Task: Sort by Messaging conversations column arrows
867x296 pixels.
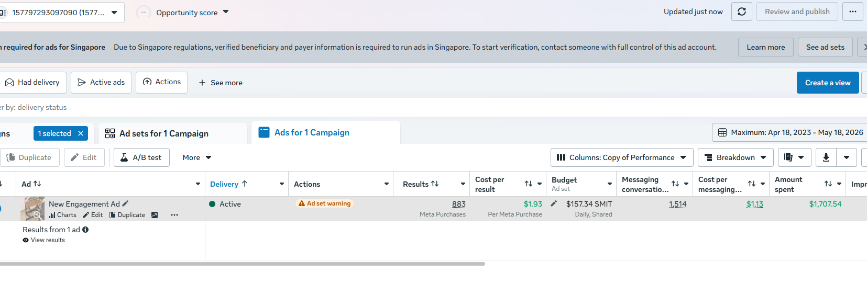Action: 675,184
